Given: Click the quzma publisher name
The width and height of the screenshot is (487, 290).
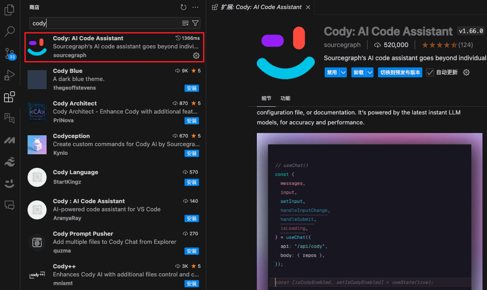Looking at the screenshot, I should pyautogui.click(x=62, y=251).
